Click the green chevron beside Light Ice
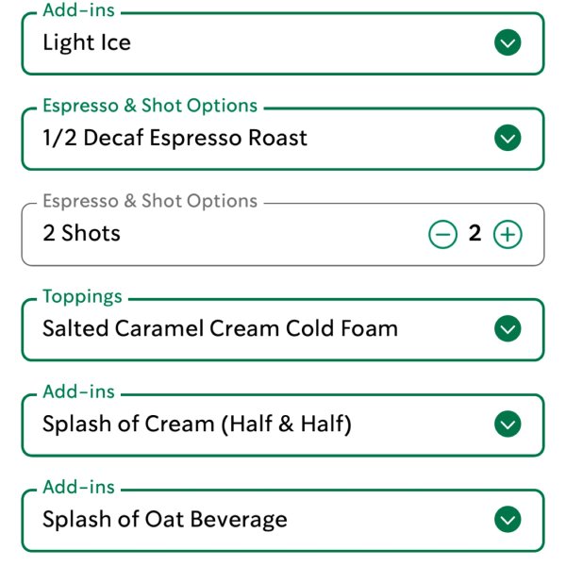 (x=508, y=43)
